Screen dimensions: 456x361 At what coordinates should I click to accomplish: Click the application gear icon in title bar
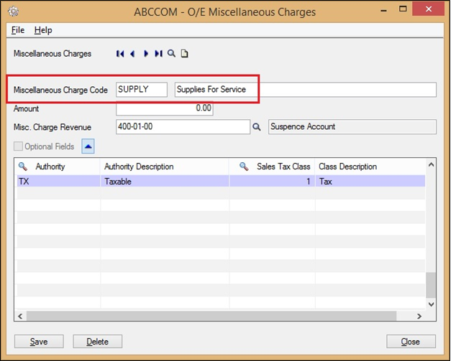click(x=13, y=11)
